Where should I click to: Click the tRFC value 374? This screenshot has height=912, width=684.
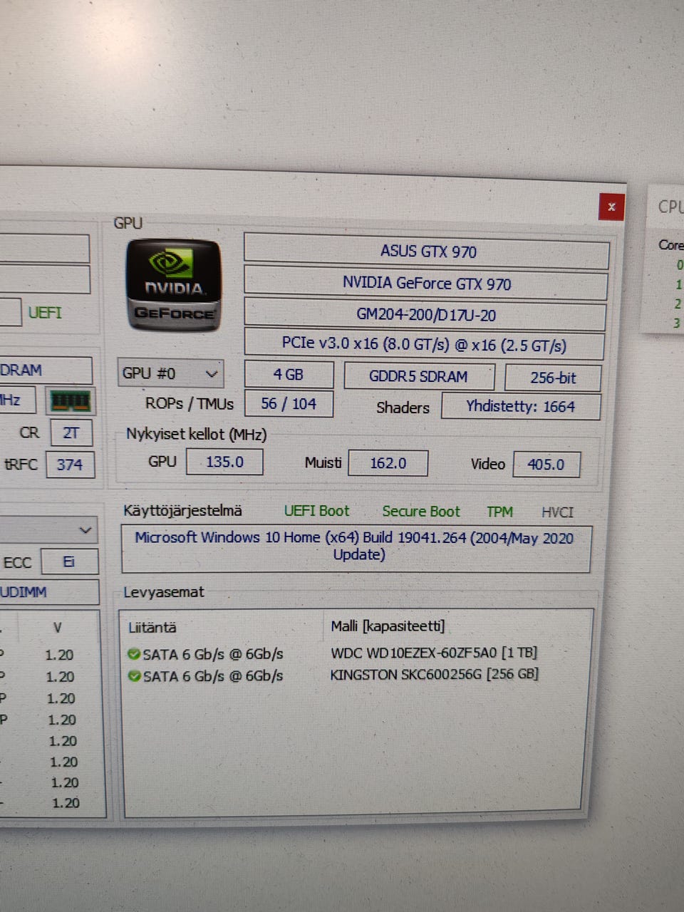(70, 465)
